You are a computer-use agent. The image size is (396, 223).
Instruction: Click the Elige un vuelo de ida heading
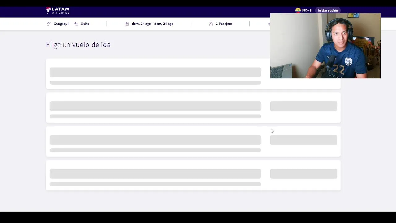78,45
